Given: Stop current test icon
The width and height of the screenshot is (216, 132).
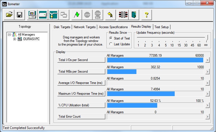Looking at the screenshot, I should point(87,15).
